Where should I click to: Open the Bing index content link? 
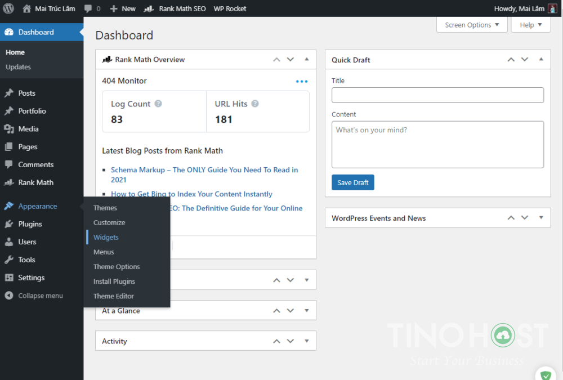[191, 194]
